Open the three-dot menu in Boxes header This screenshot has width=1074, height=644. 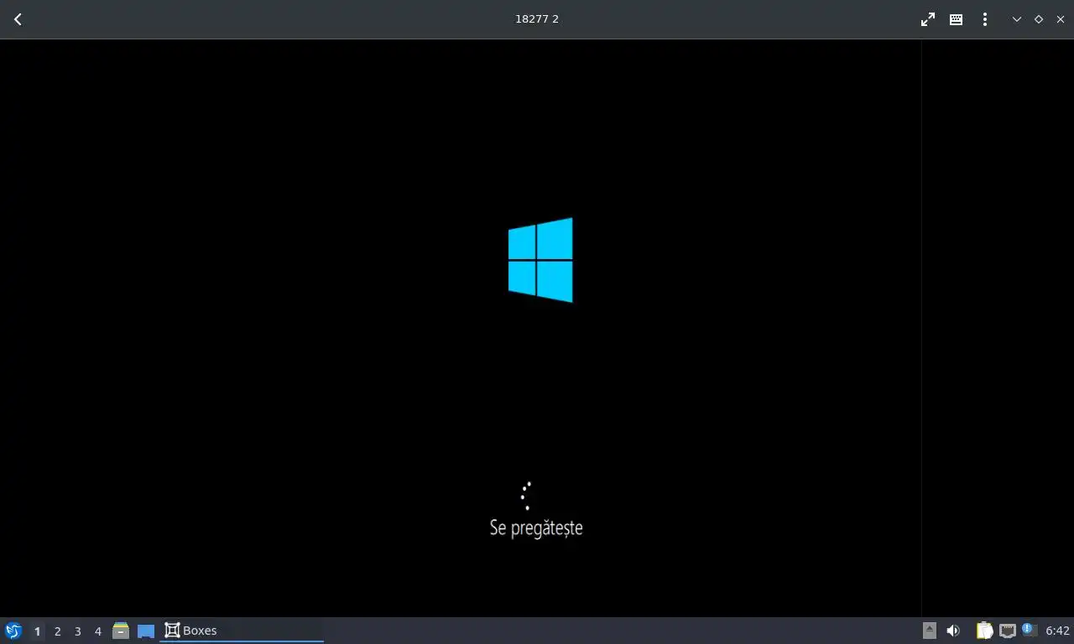point(984,19)
